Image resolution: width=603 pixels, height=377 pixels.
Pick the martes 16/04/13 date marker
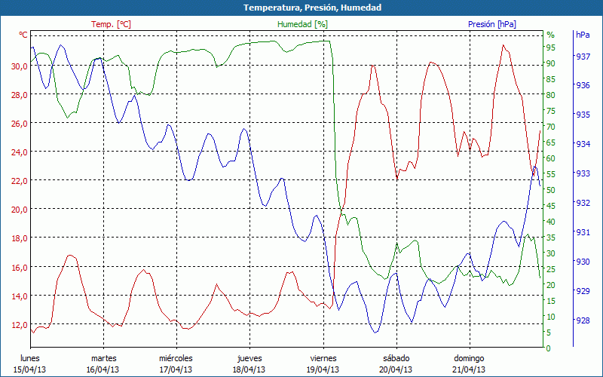[x=103, y=363]
